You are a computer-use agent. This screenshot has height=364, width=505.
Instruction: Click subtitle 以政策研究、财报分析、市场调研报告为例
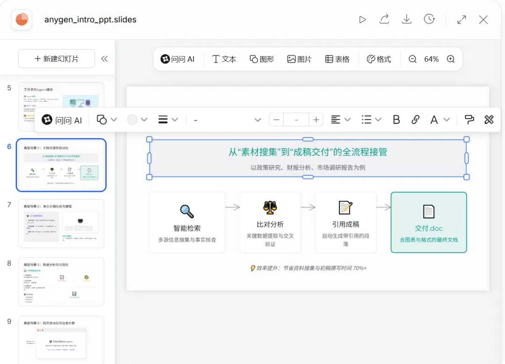(x=308, y=168)
